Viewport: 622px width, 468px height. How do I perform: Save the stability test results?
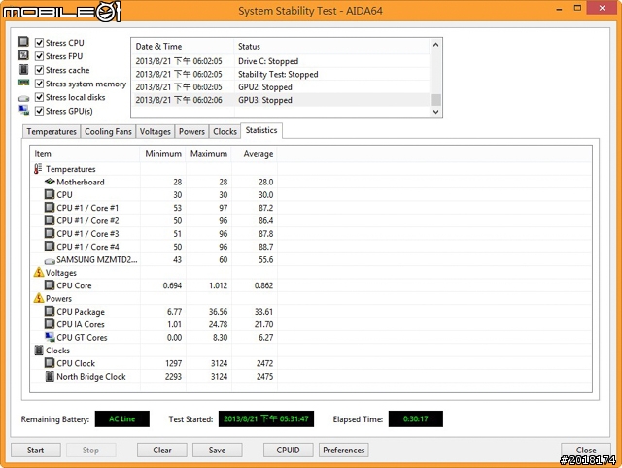click(218, 451)
